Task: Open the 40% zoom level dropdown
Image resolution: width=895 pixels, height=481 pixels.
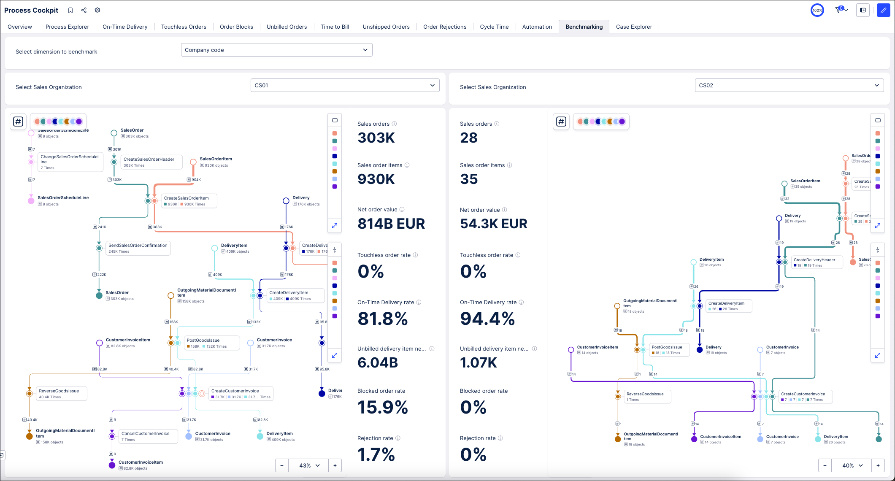Action: coord(852,465)
